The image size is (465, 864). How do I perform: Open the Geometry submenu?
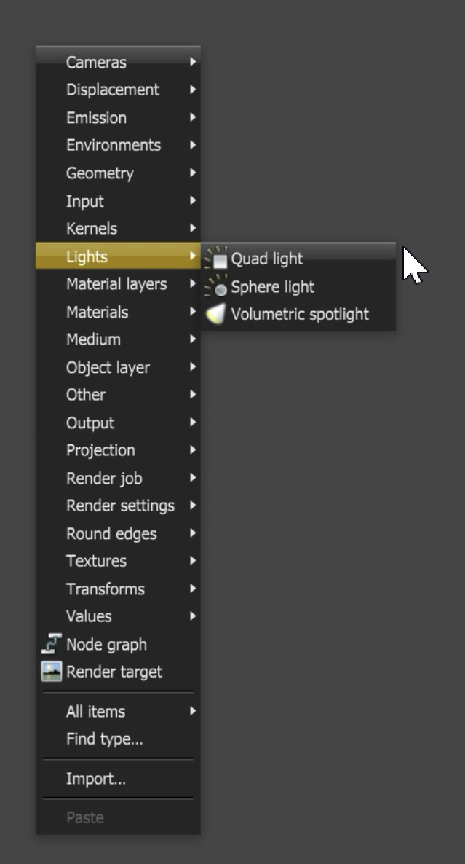100,173
